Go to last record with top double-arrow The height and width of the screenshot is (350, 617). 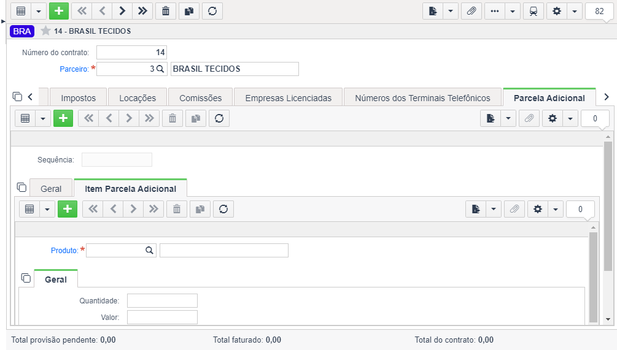[142, 11]
